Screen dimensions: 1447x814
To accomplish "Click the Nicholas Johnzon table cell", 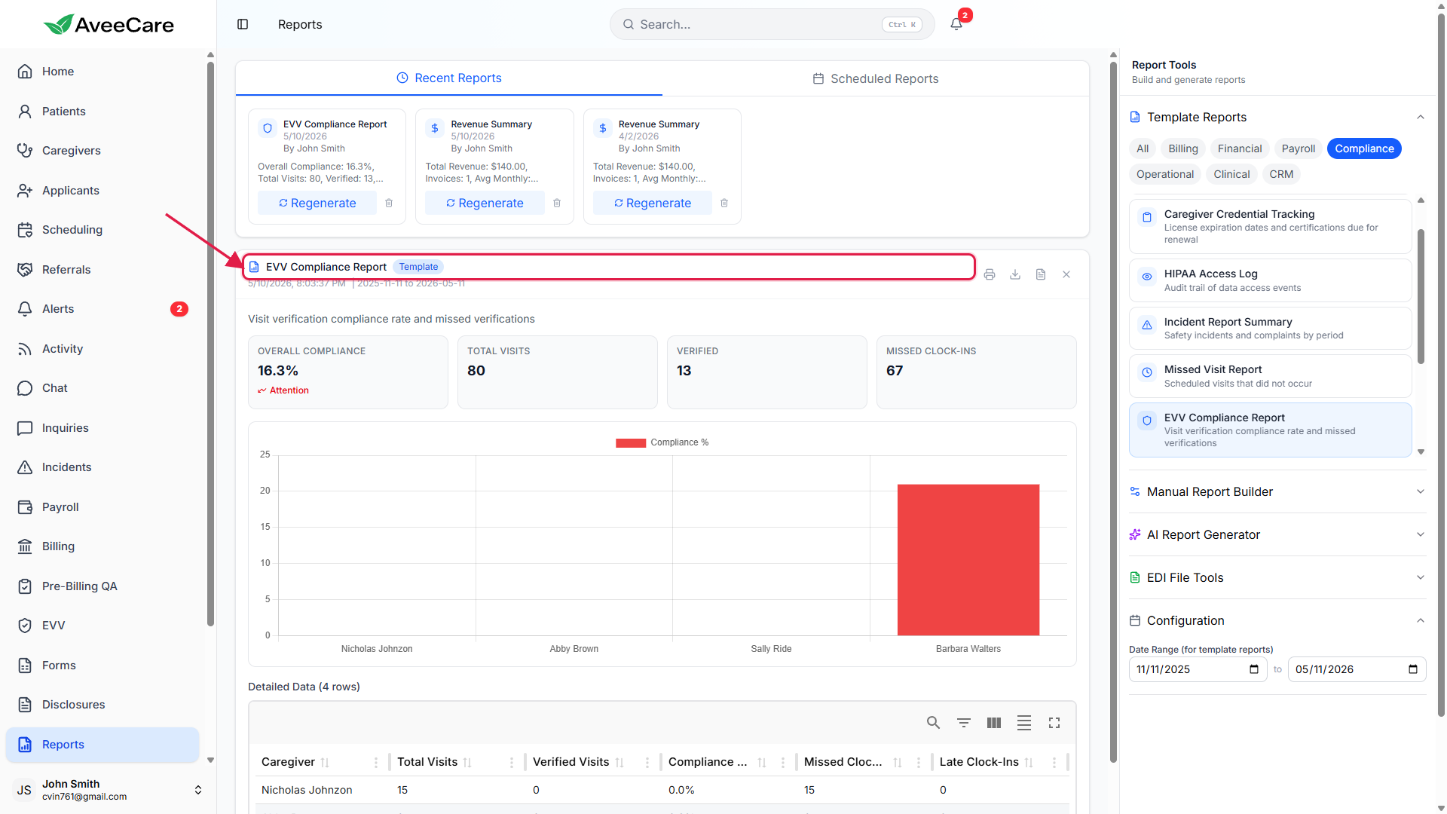I will [307, 790].
